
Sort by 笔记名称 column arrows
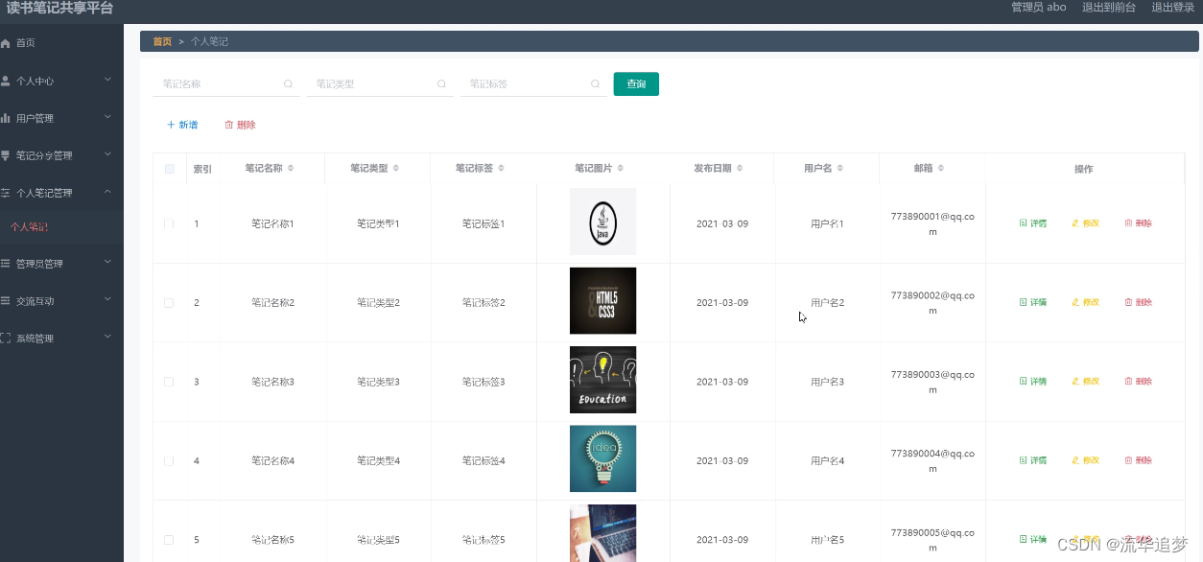(x=291, y=168)
